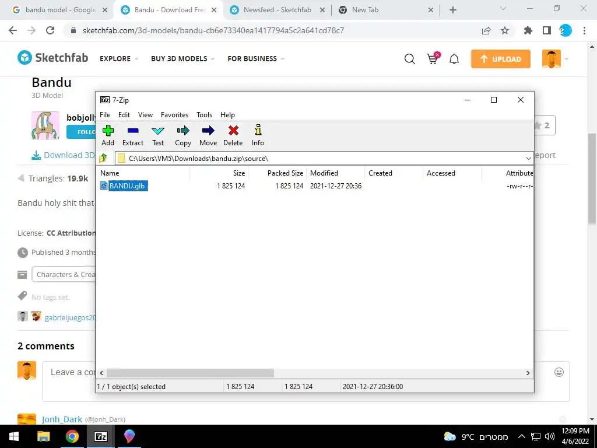Sort by the Name column header
Screen dimensions: 597x448
click(144, 173)
